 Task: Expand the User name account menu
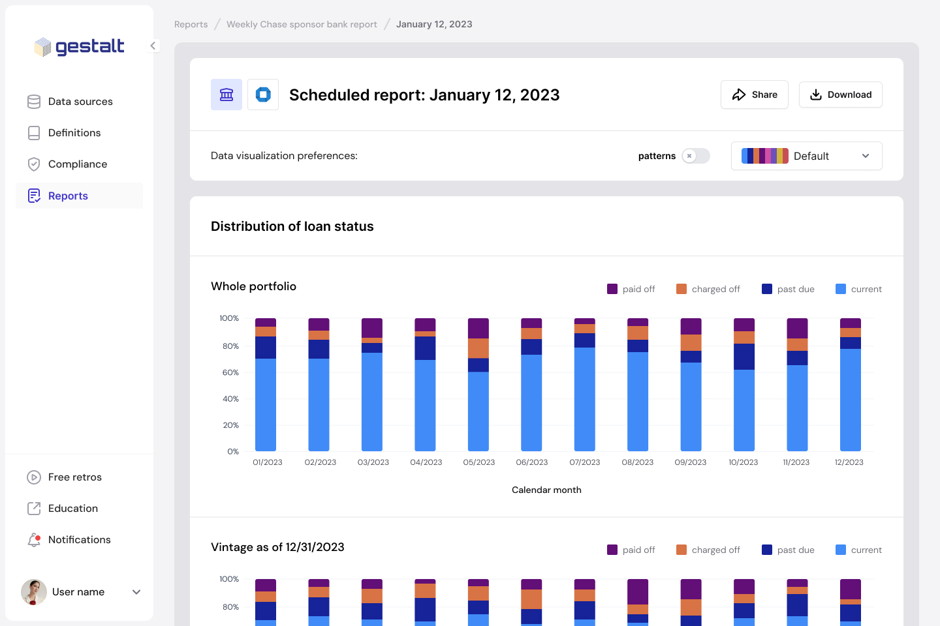click(136, 591)
